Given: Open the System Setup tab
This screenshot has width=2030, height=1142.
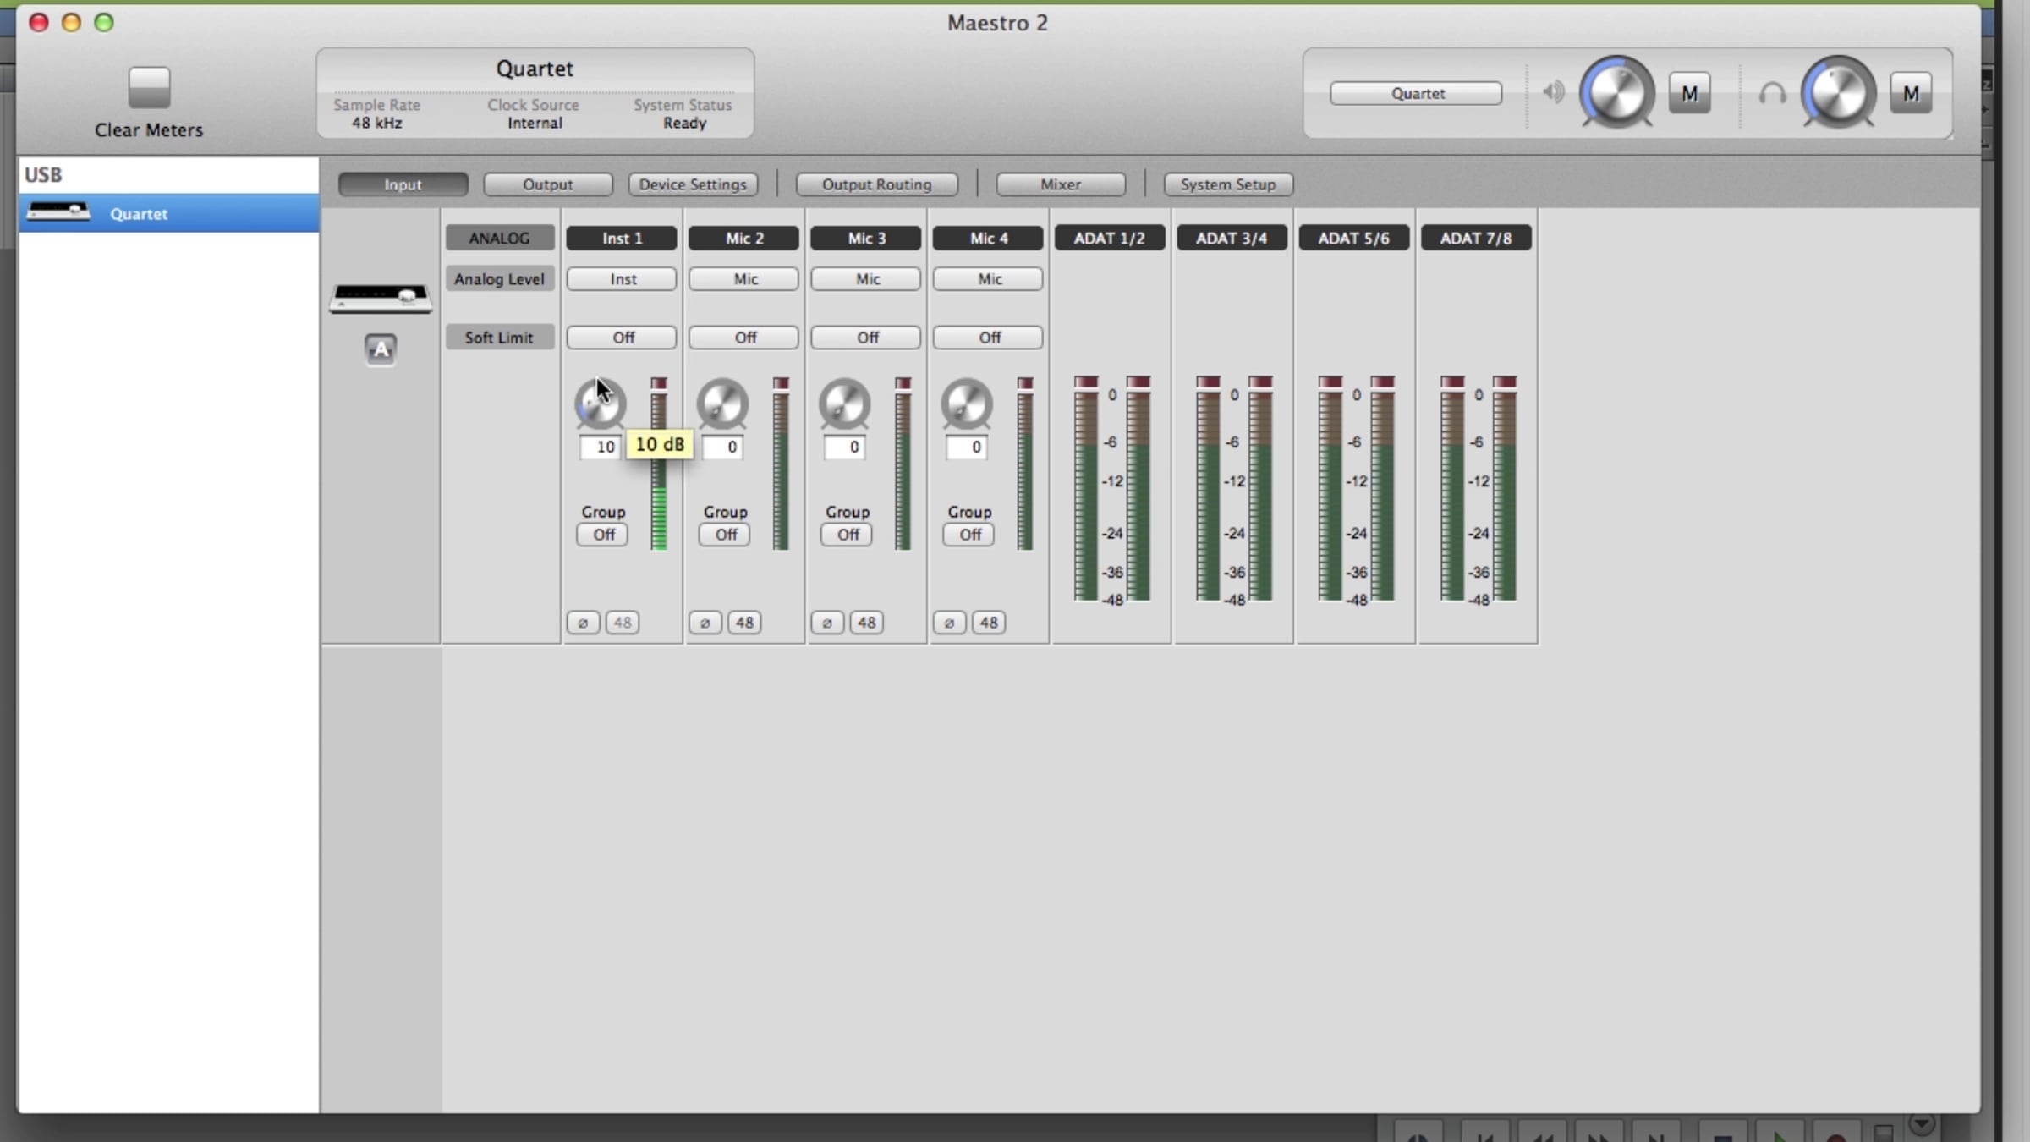Looking at the screenshot, I should pyautogui.click(x=1228, y=184).
